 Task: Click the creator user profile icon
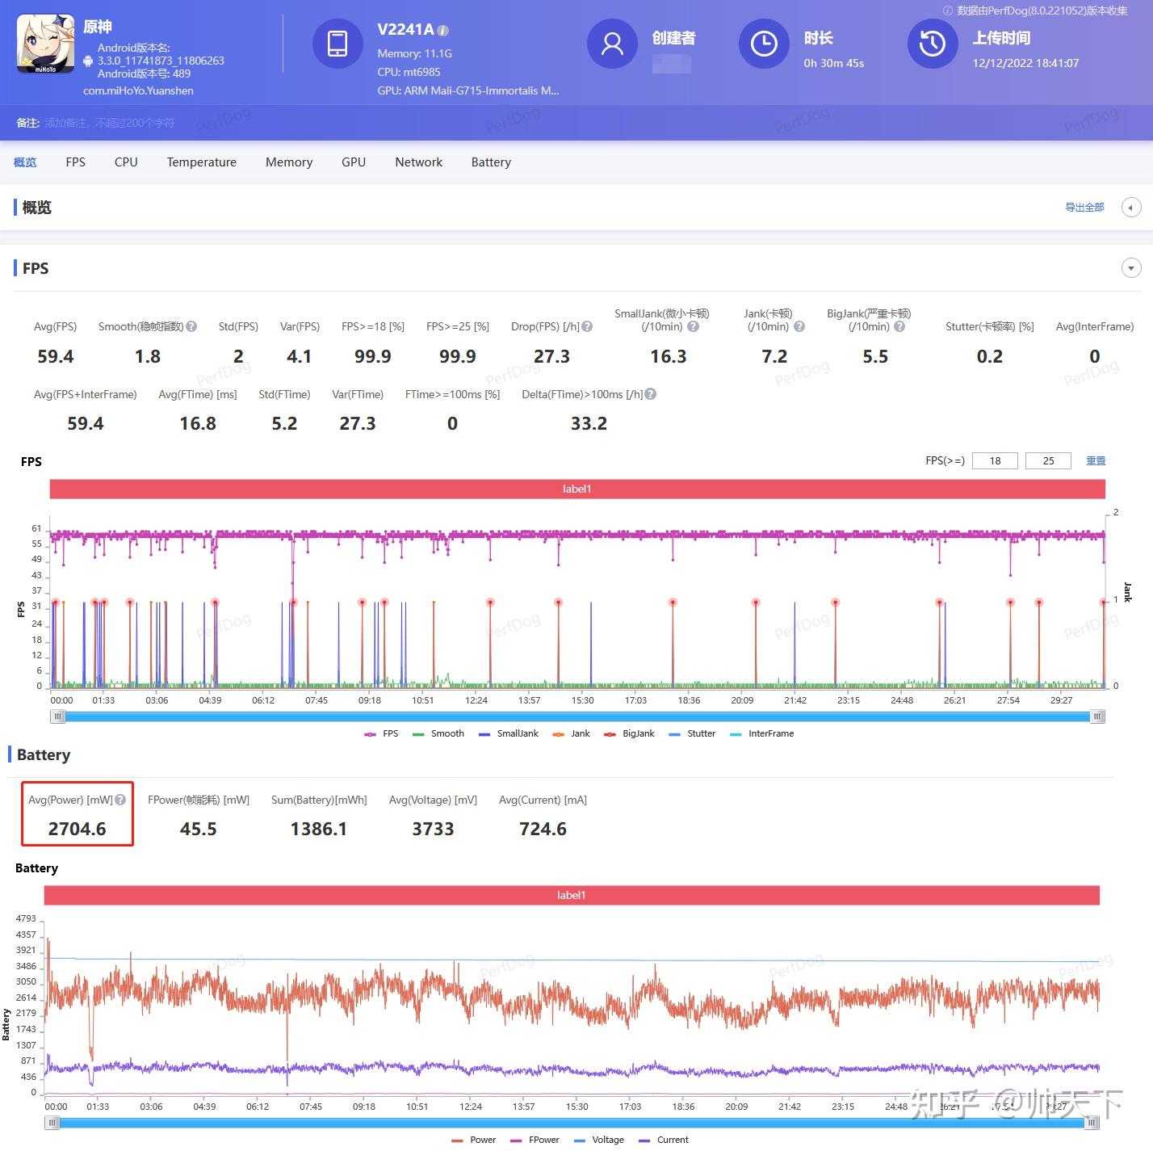(x=612, y=44)
